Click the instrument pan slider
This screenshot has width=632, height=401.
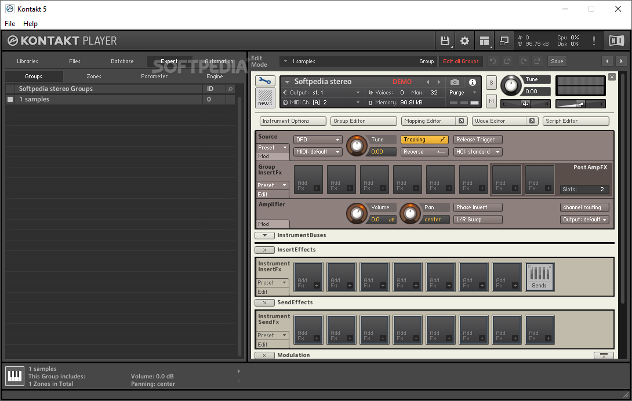tap(525, 104)
